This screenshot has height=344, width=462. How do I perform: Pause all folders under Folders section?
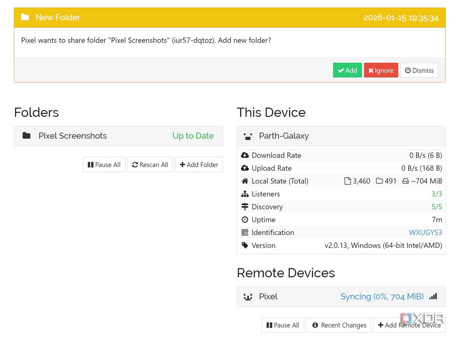(x=104, y=165)
